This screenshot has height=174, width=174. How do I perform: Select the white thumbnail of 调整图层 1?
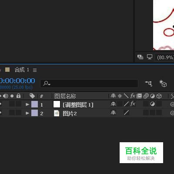point(57,104)
